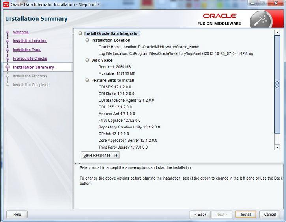
Task: Select the ODI J2EE 12.1.2.0.0 row
Action: click(115, 107)
